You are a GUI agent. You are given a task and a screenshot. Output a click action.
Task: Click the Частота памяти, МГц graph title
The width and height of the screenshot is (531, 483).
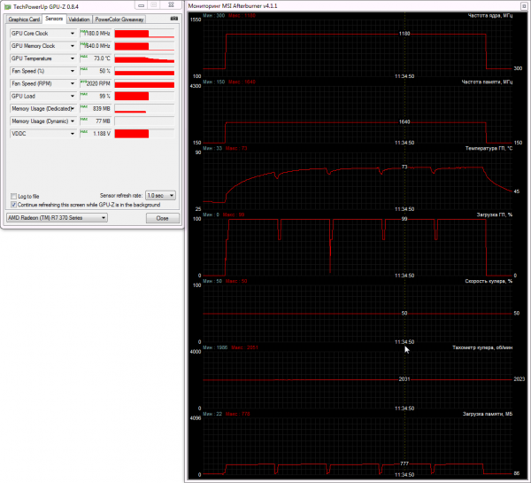click(487, 82)
